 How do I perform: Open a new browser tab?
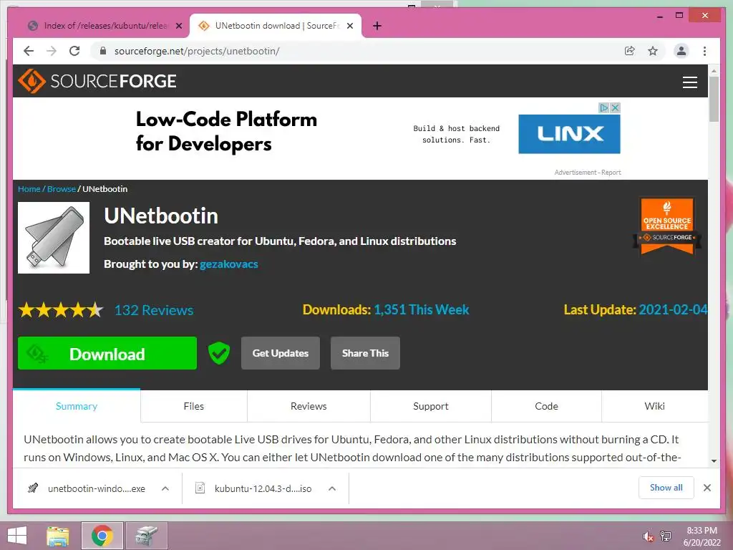(x=377, y=26)
